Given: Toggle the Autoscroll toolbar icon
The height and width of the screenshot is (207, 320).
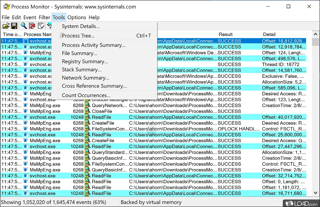Looking at the screenshot, I should pos(32,26).
